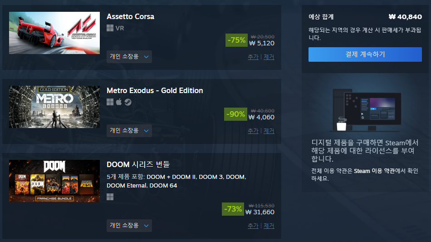The width and height of the screenshot is (431, 242).
Task: Click Windows platform icon under Metro Exodus
Action: pyautogui.click(x=110, y=102)
